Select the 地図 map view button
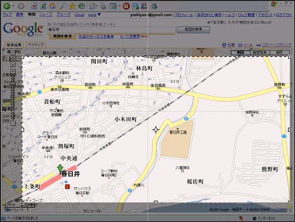295x222 pixels. click(240, 52)
